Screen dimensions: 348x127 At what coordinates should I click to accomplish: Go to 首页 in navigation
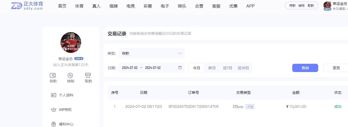[x=62, y=6]
